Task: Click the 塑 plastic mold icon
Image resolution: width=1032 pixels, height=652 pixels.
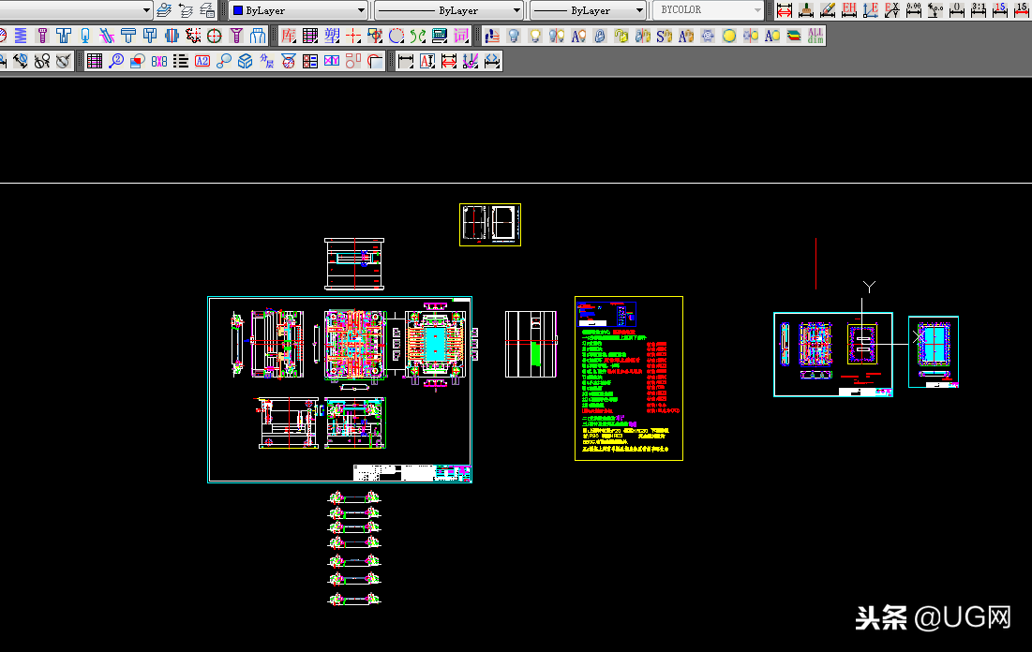Action: [332, 36]
